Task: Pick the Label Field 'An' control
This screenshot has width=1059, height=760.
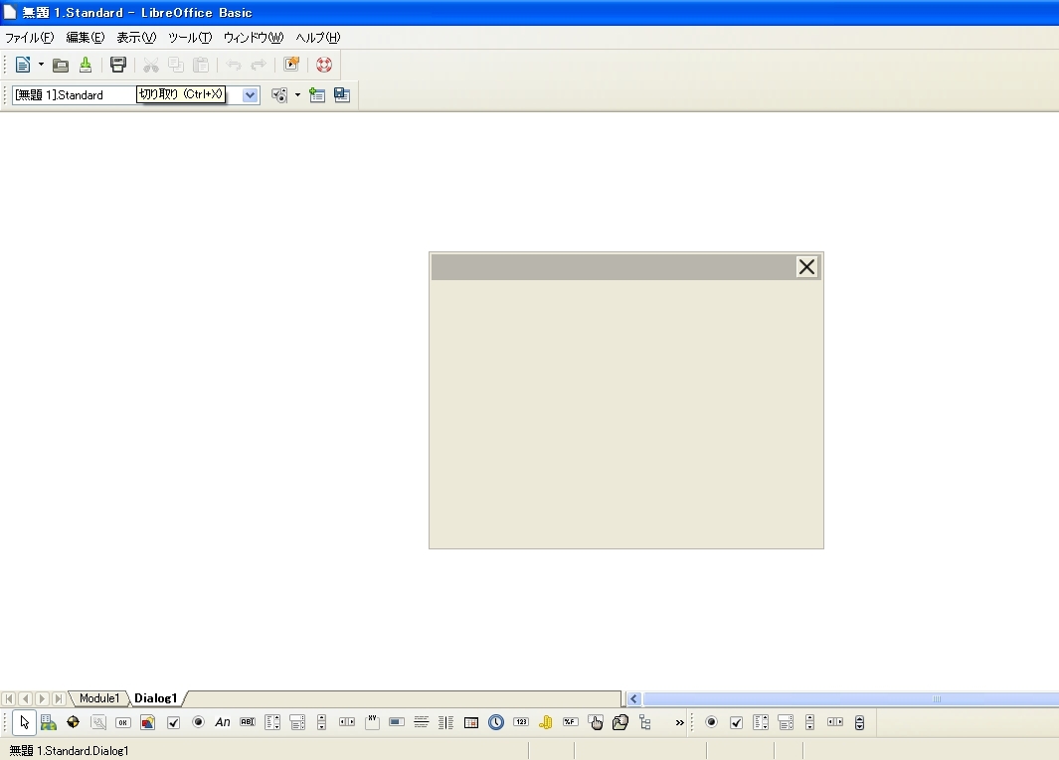Action: pyautogui.click(x=223, y=722)
